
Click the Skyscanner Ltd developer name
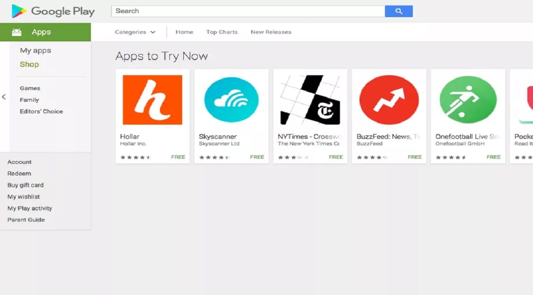[x=219, y=144]
